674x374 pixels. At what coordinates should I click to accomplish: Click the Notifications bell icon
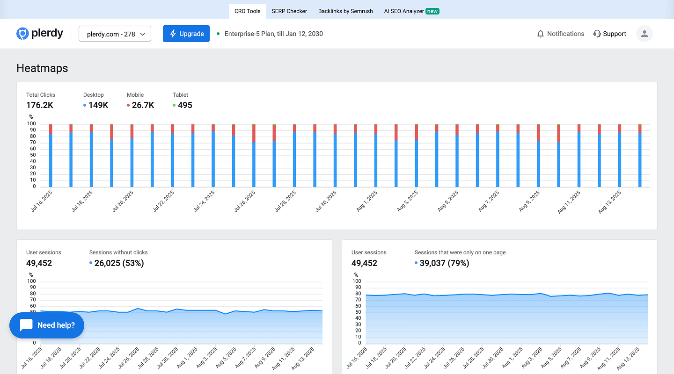(541, 34)
